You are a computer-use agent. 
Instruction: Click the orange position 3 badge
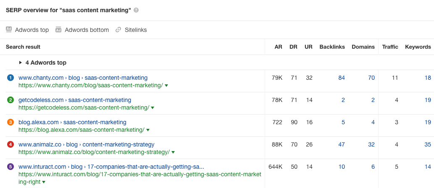[x=10, y=122]
